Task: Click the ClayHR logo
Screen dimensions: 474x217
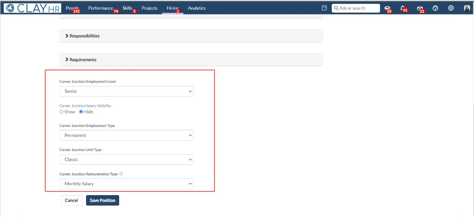Action: pos(32,8)
